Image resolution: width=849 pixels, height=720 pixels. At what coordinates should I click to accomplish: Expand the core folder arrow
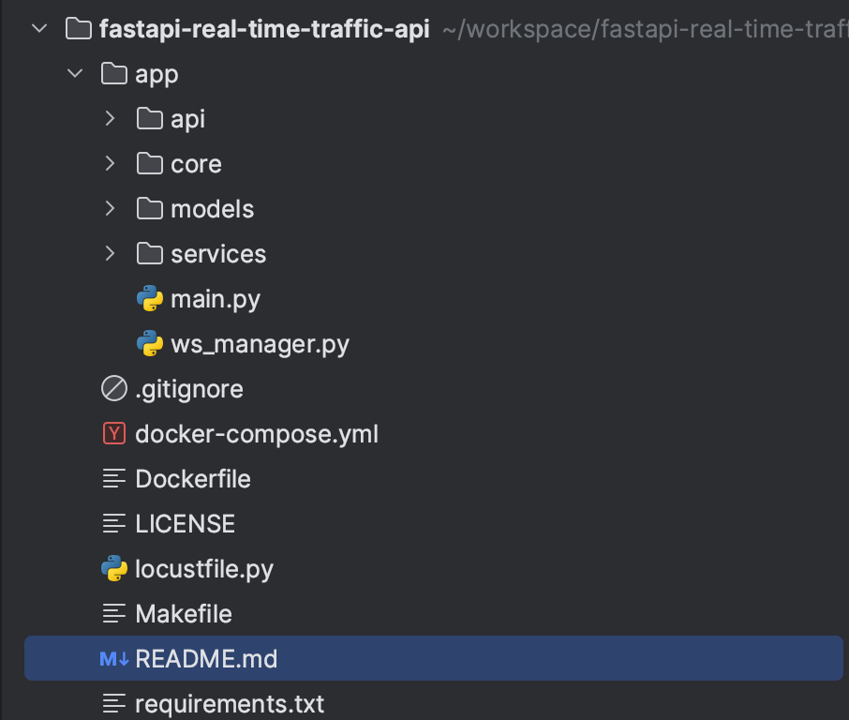(x=111, y=164)
